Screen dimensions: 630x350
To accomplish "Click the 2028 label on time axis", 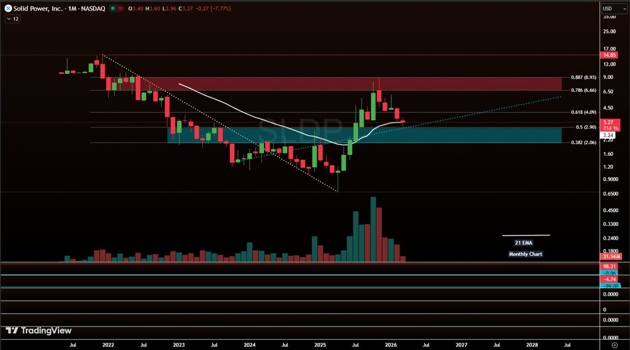I will click(x=532, y=346).
